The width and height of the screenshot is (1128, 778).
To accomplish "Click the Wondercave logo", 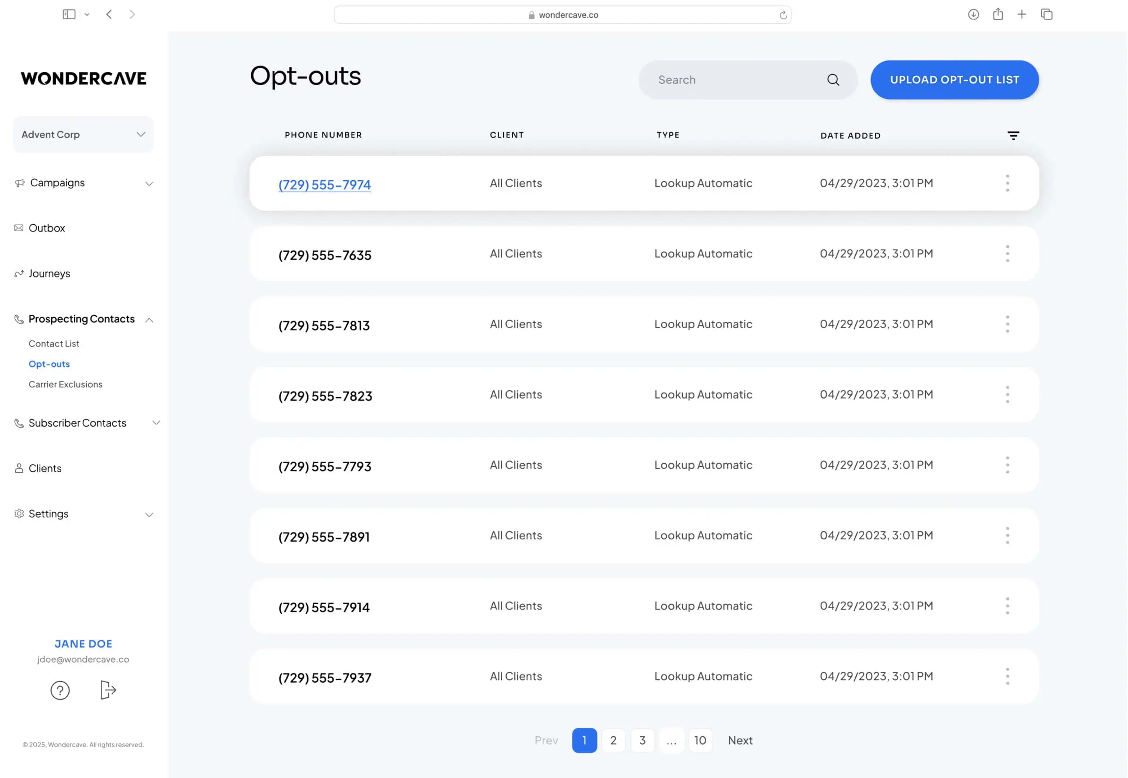I will click(x=84, y=79).
